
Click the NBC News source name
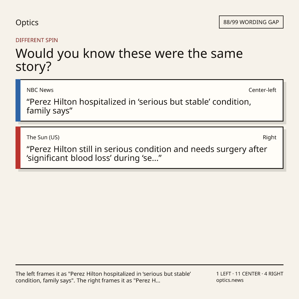40,90
